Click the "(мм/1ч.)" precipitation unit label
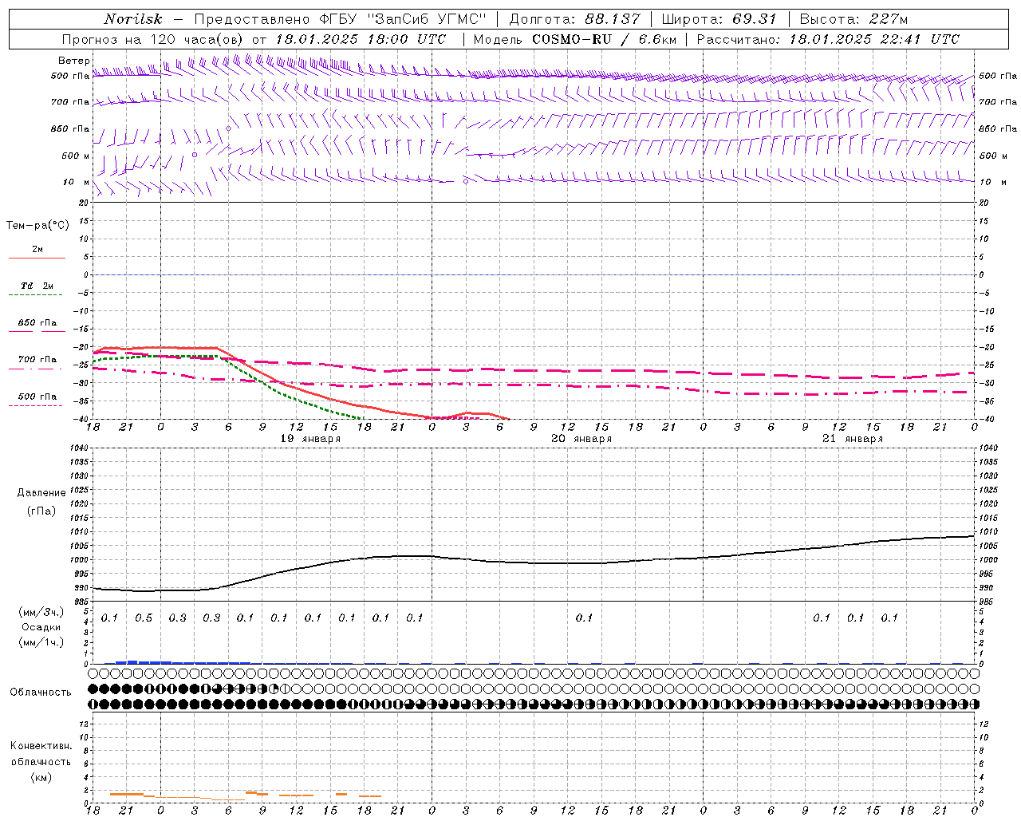The image size is (1021, 817). pos(41,641)
